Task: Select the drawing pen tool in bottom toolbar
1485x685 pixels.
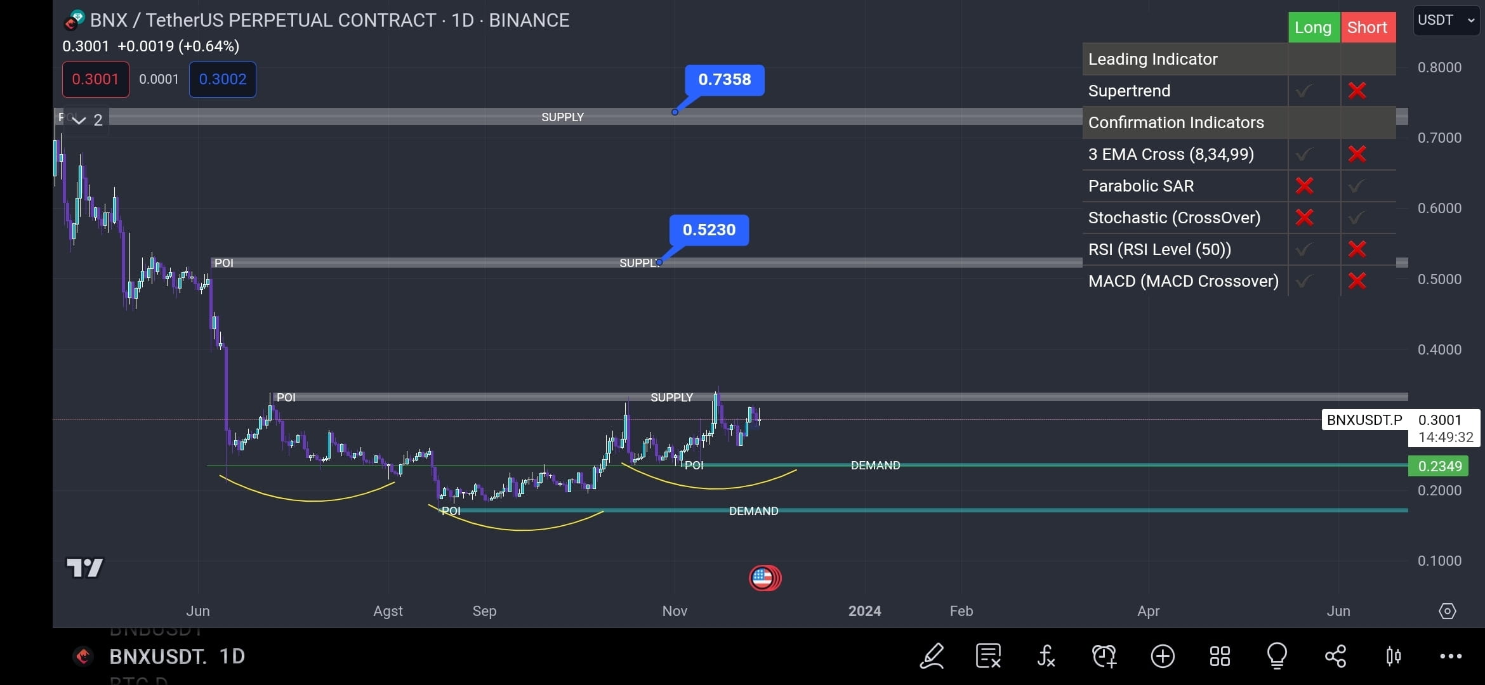Action: click(x=932, y=656)
